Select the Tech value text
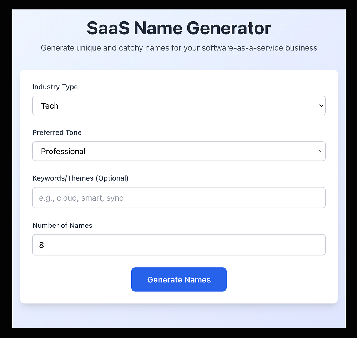 pos(50,106)
